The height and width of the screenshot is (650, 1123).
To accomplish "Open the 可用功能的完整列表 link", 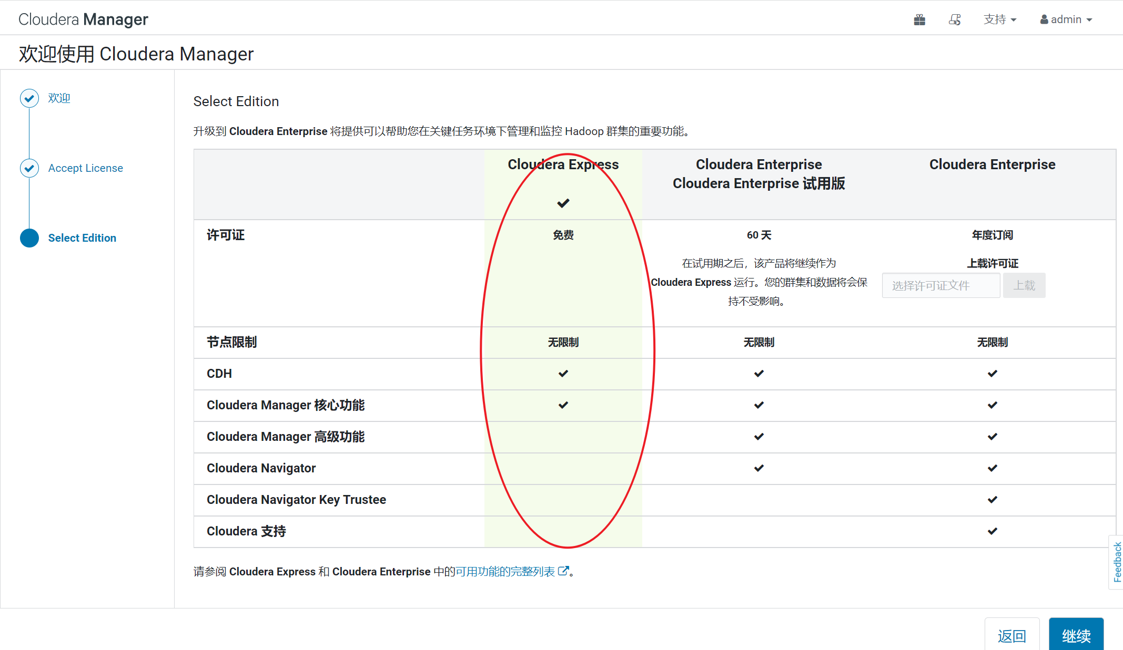I will (505, 571).
